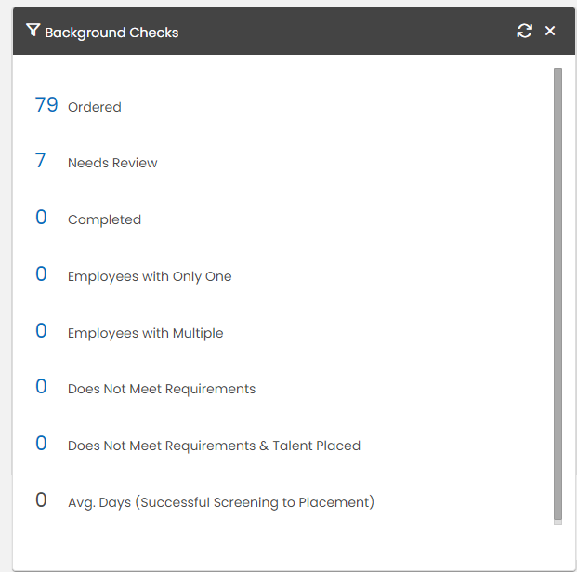Click the Background Checks title text
577x572 pixels.
tap(111, 33)
